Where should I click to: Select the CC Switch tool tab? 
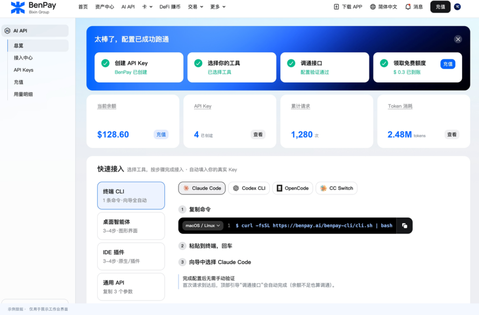(x=336, y=188)
